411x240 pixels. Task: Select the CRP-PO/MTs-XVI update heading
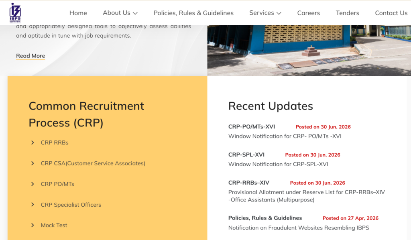pos(251,126)
